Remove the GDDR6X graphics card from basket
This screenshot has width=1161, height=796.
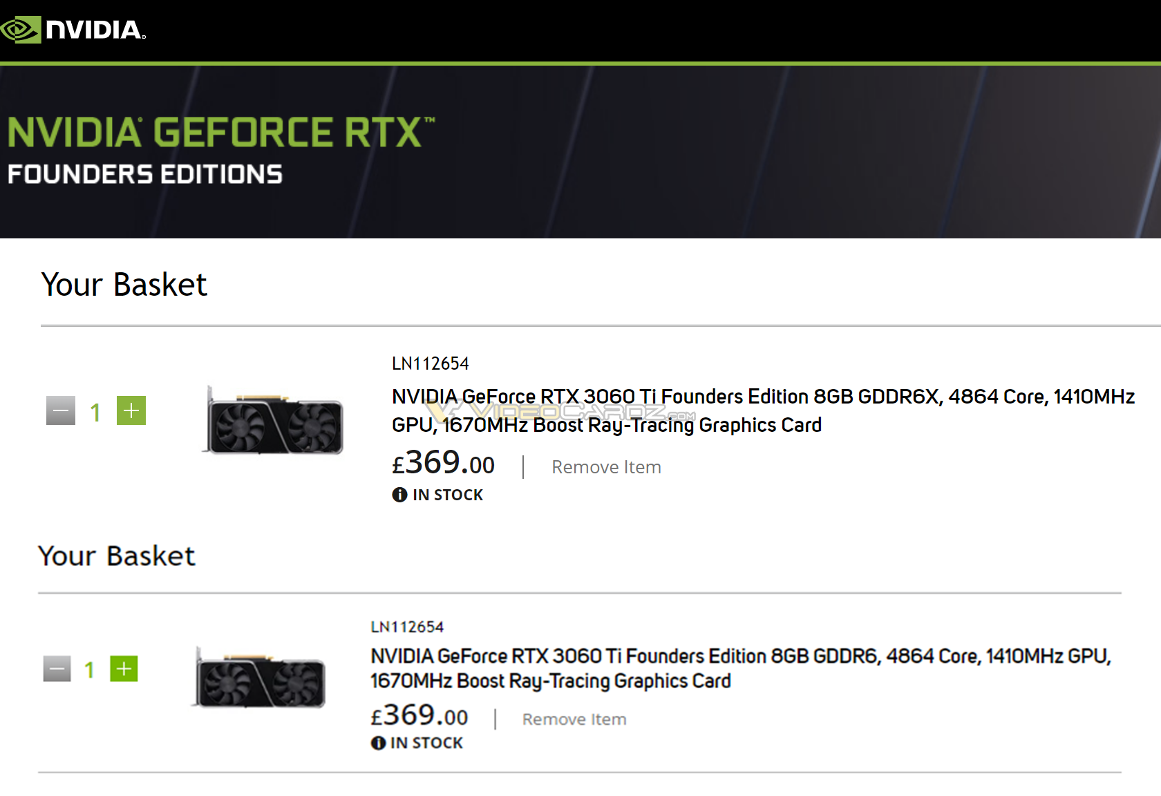point(605,467)
